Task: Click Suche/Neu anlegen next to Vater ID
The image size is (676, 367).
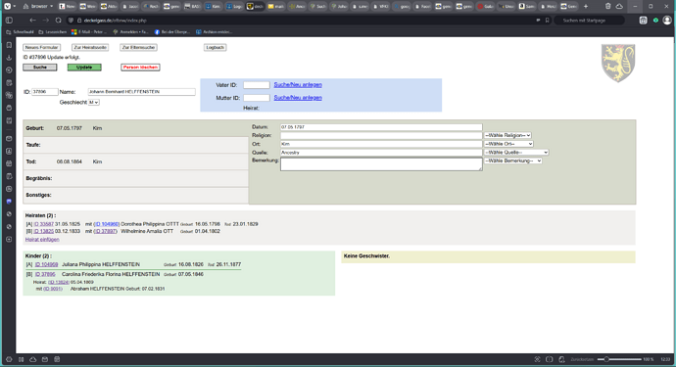Action: (x=298, y=85)
